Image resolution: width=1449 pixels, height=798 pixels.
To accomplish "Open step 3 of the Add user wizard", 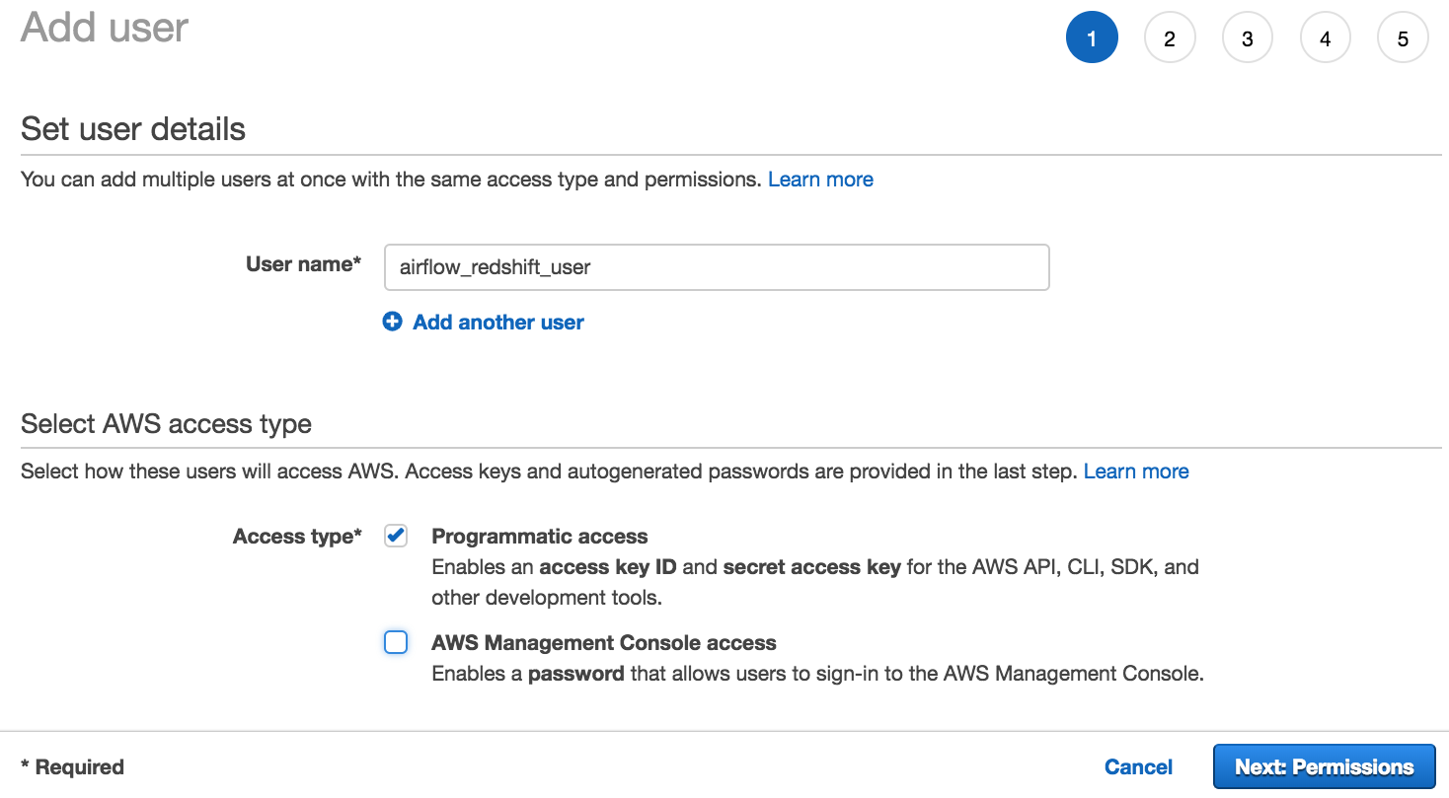I will click(1247, 36).
